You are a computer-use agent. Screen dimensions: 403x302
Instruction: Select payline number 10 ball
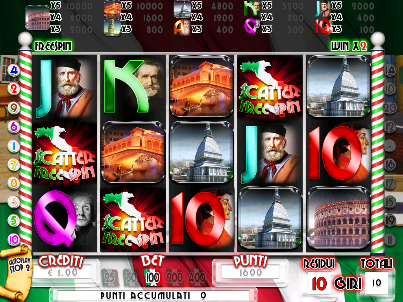coord(14,239)
